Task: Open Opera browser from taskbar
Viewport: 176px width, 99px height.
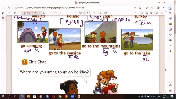Action: click(54, 97)
